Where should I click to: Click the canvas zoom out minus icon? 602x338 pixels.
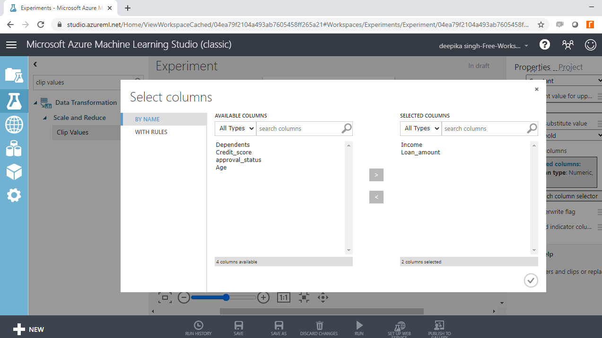tap(184, 297)
